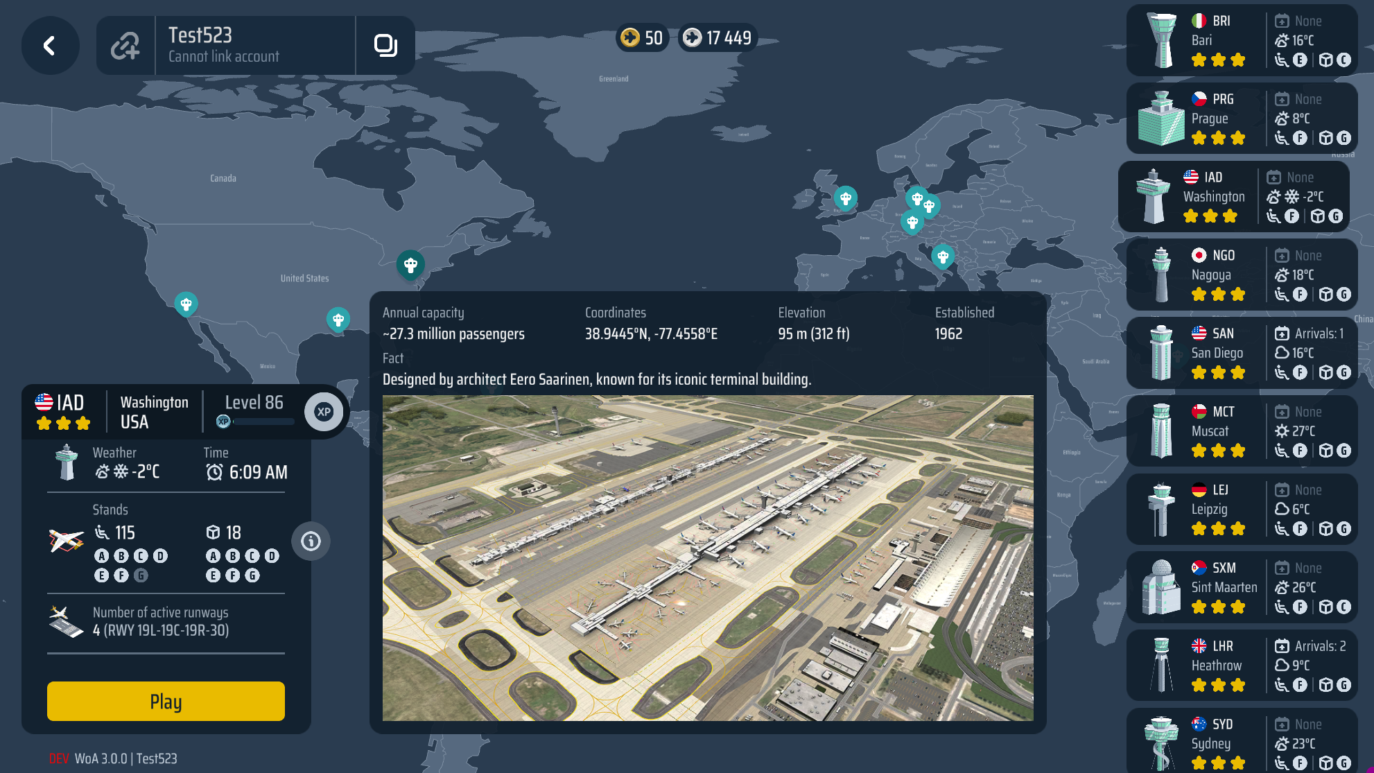Toggle cargo stand category C badge
Viewport: 1374px width, 773px height.
coord(252,555)
